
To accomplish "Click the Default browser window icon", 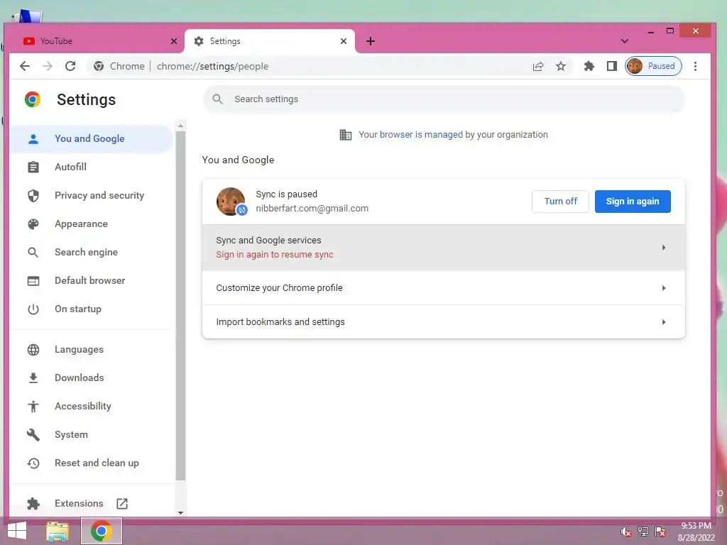I will click(33, 281).
